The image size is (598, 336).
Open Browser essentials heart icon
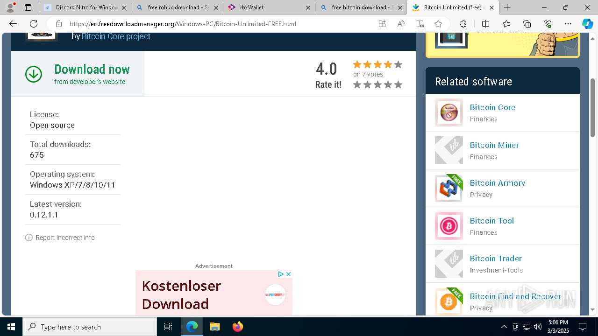548,24
